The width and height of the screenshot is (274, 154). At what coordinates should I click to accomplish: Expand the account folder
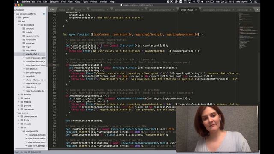coord(21,29)
